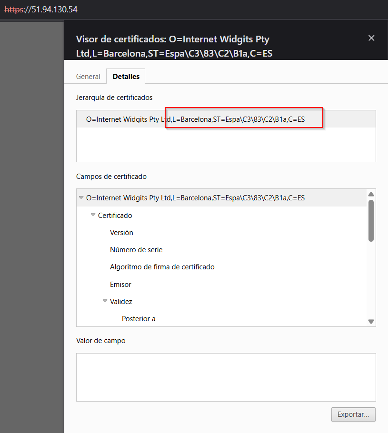The image size is (388, 433).
Task: Collapse the Certificado section
Action: coord(93,215)
